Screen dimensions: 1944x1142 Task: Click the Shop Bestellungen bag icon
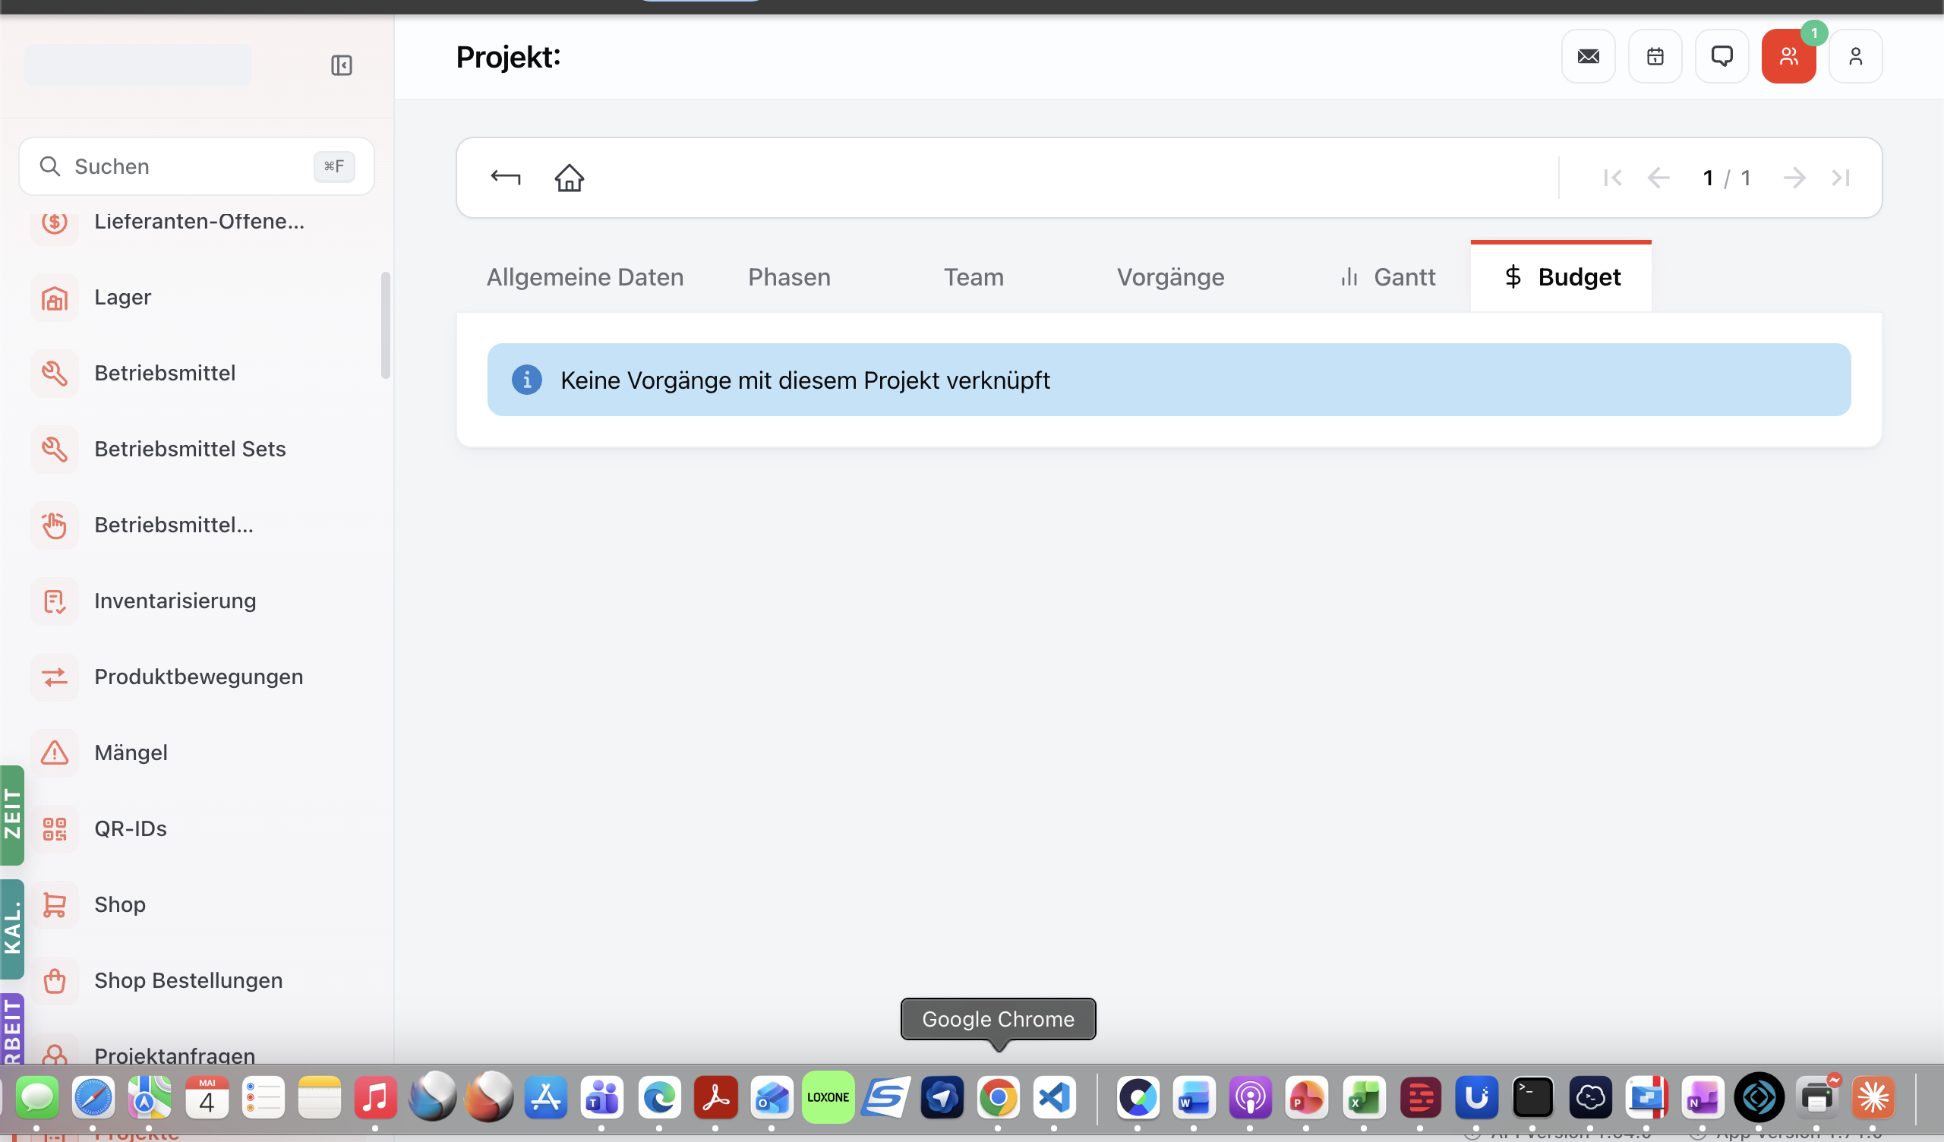click(55, 980)
